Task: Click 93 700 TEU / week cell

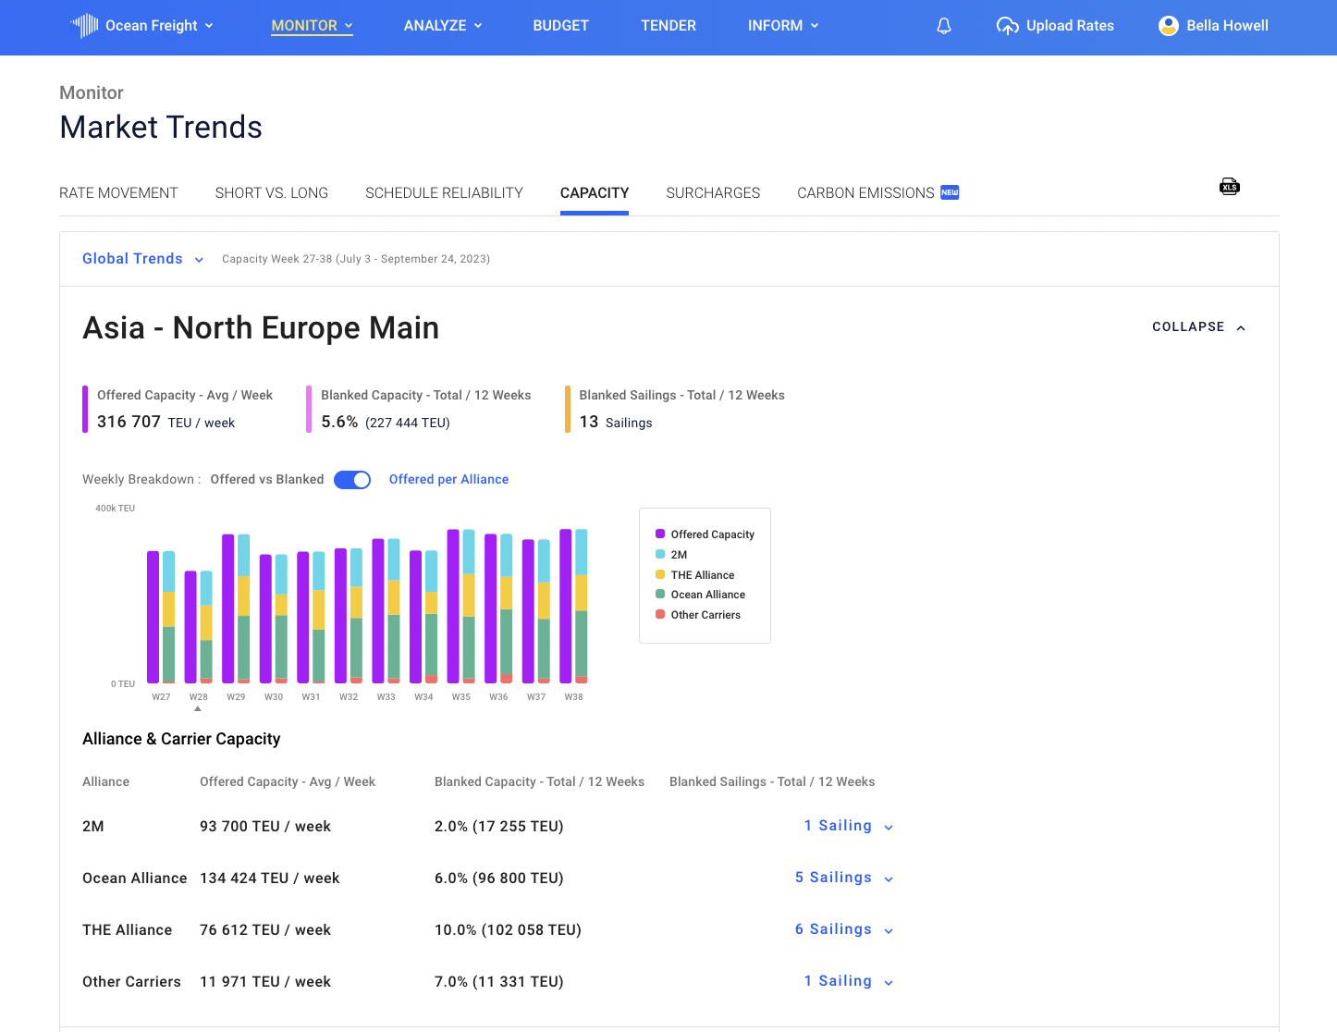Action: [x=265, y=826]
